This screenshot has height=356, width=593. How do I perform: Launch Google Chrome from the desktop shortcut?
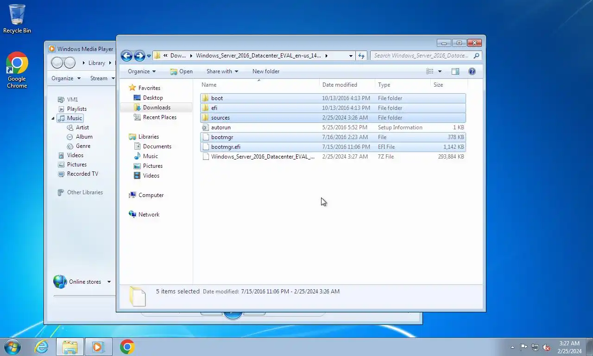click(x=17, y=70)
